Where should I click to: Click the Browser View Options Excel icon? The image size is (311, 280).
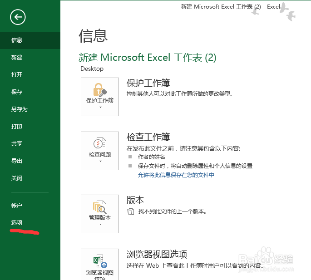(100, 261)
